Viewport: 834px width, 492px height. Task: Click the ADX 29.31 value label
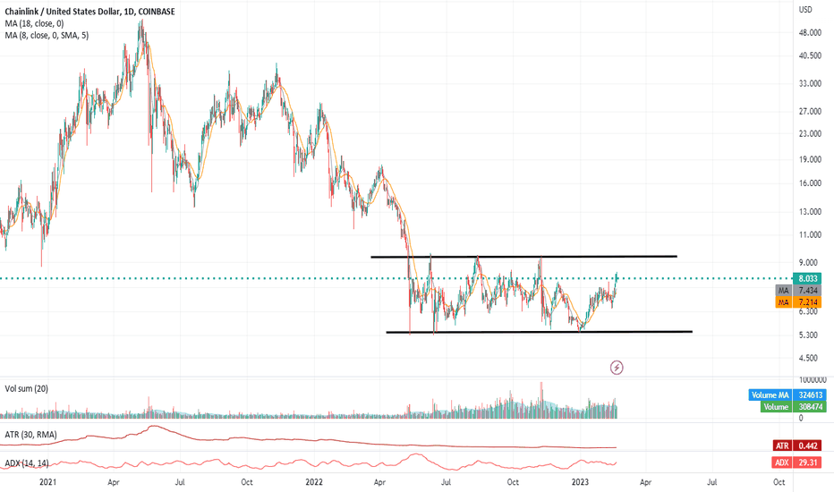796,462
